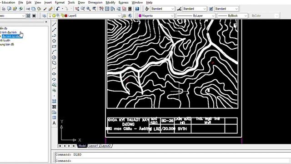Open the Magenta color dropdown
This screenshot has width=291, height=164.
pos(172,16)
